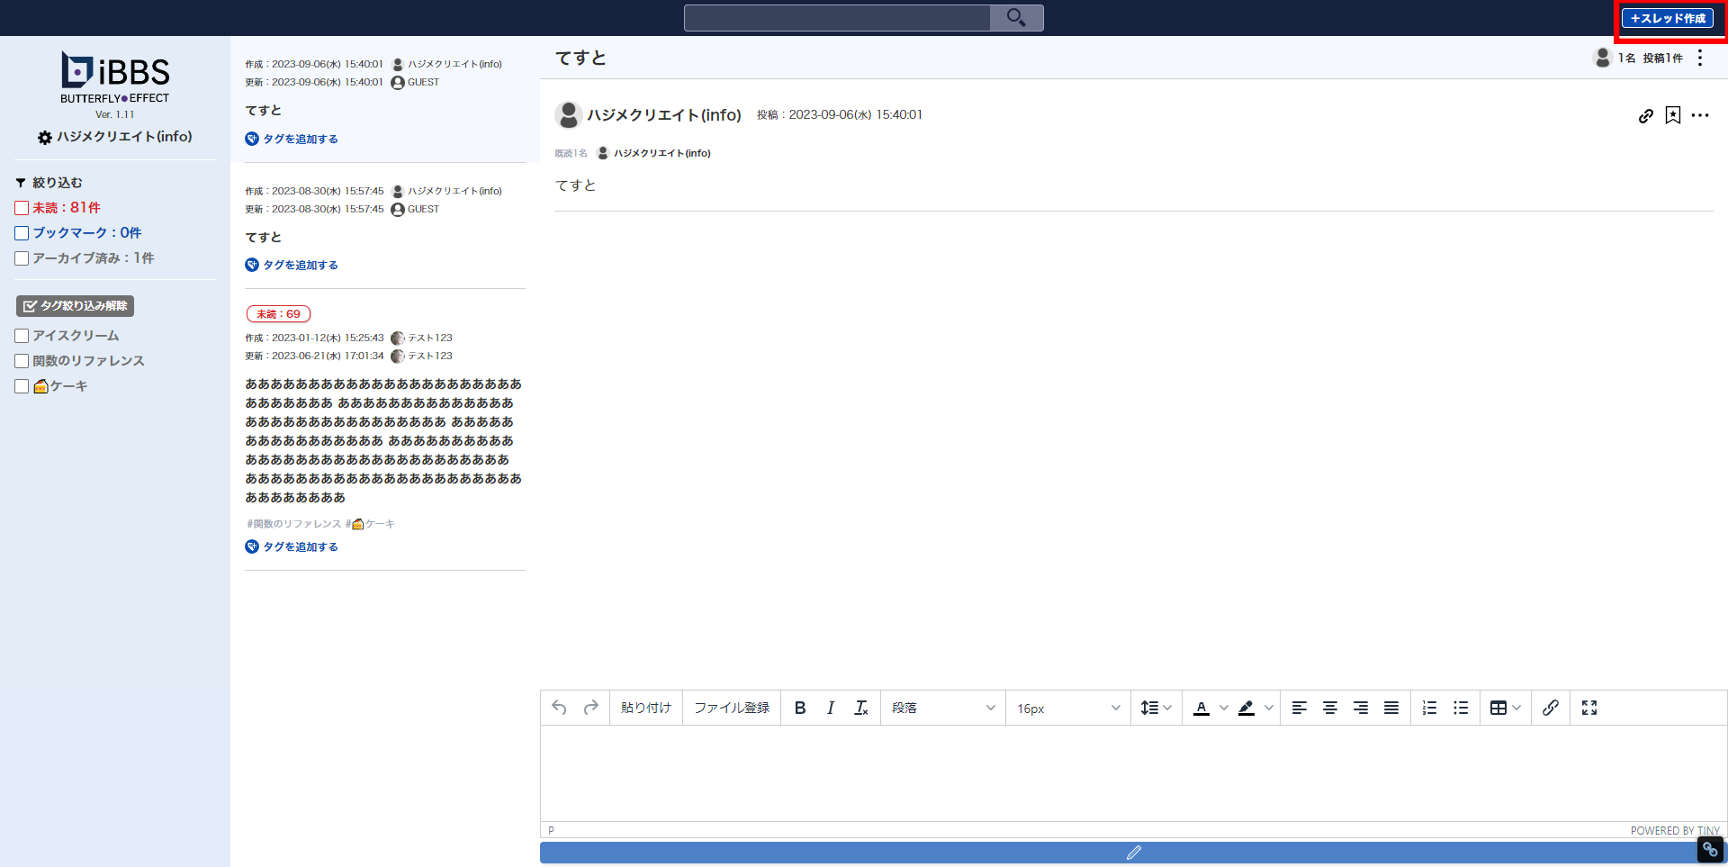The image size is (1728, 867).
Task: Check the 未読 81件 filter checkbox
Action: point(22,208)
